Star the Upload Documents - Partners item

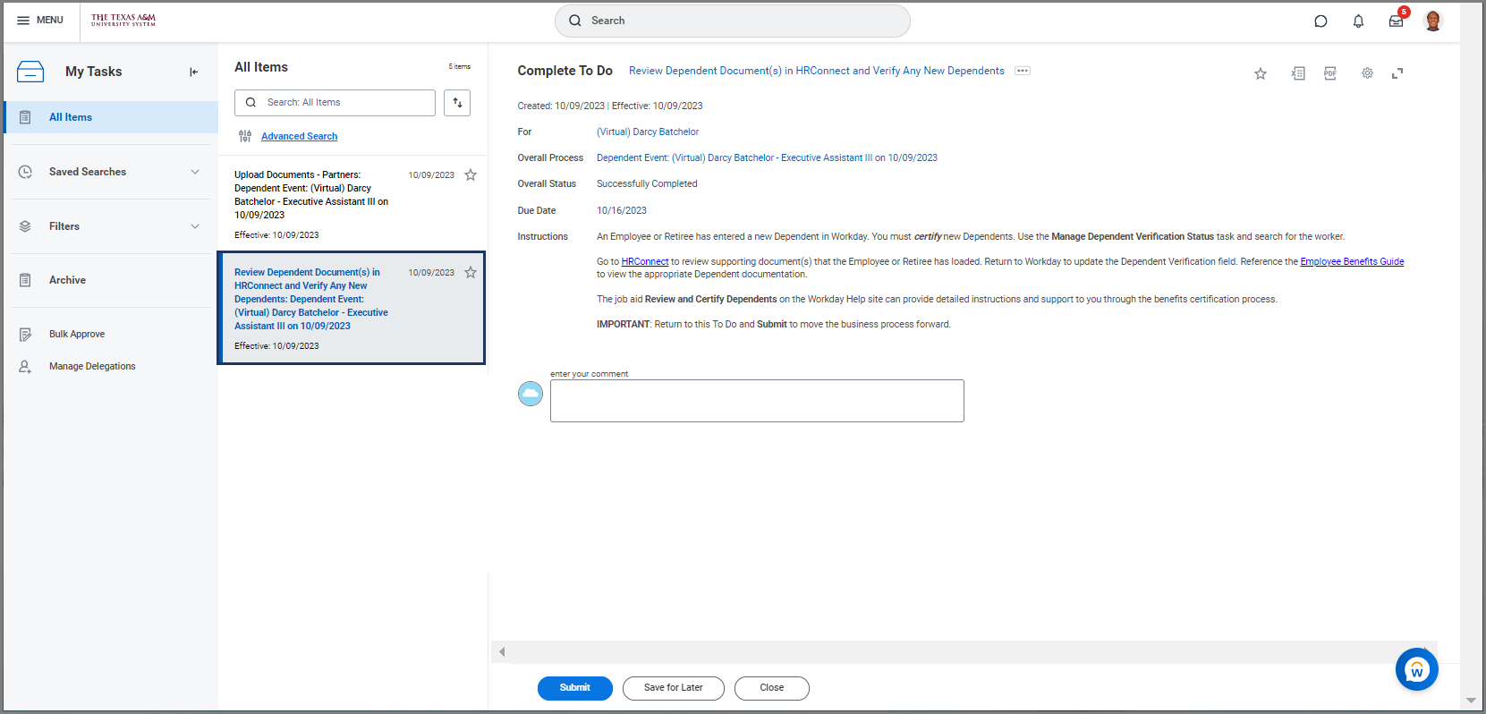click(x=471, y=175)
